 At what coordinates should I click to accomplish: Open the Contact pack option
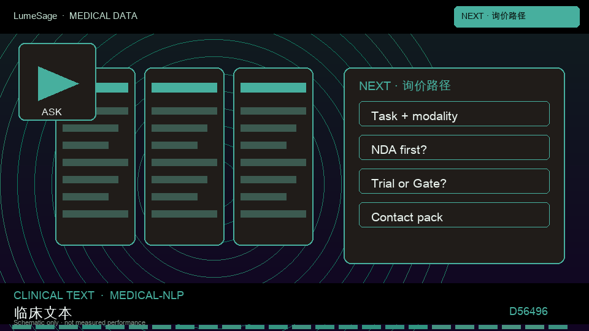[x=454, y=215]
